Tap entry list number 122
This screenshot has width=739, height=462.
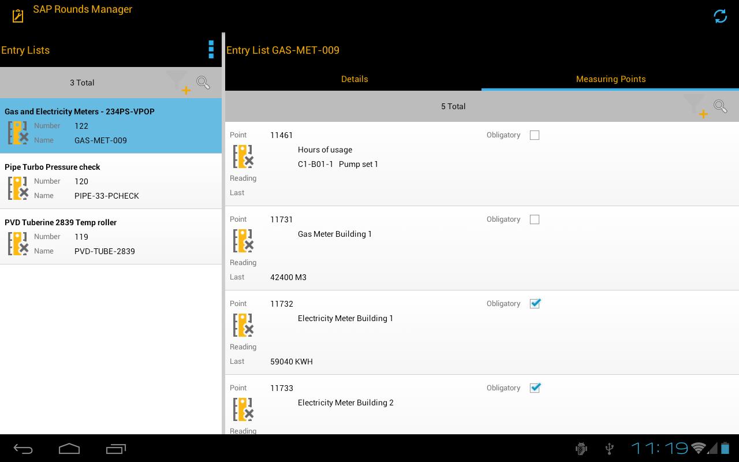pyautogui.click(x=81, y=126)
